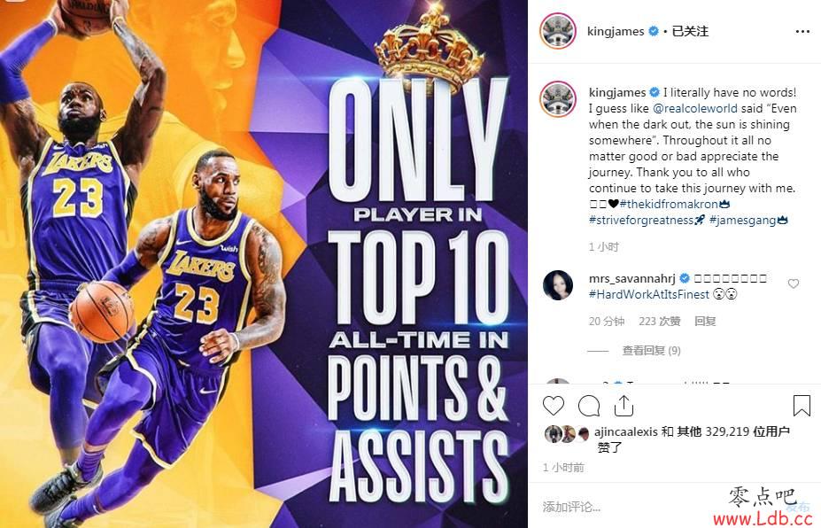821x528 pixels.
Task: Open ajincaalexis liker profile link
Action: coord(625,431)
